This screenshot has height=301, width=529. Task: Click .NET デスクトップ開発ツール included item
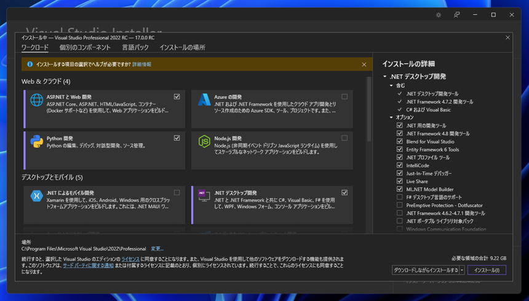pyautogui.click(x=432, y=94)
